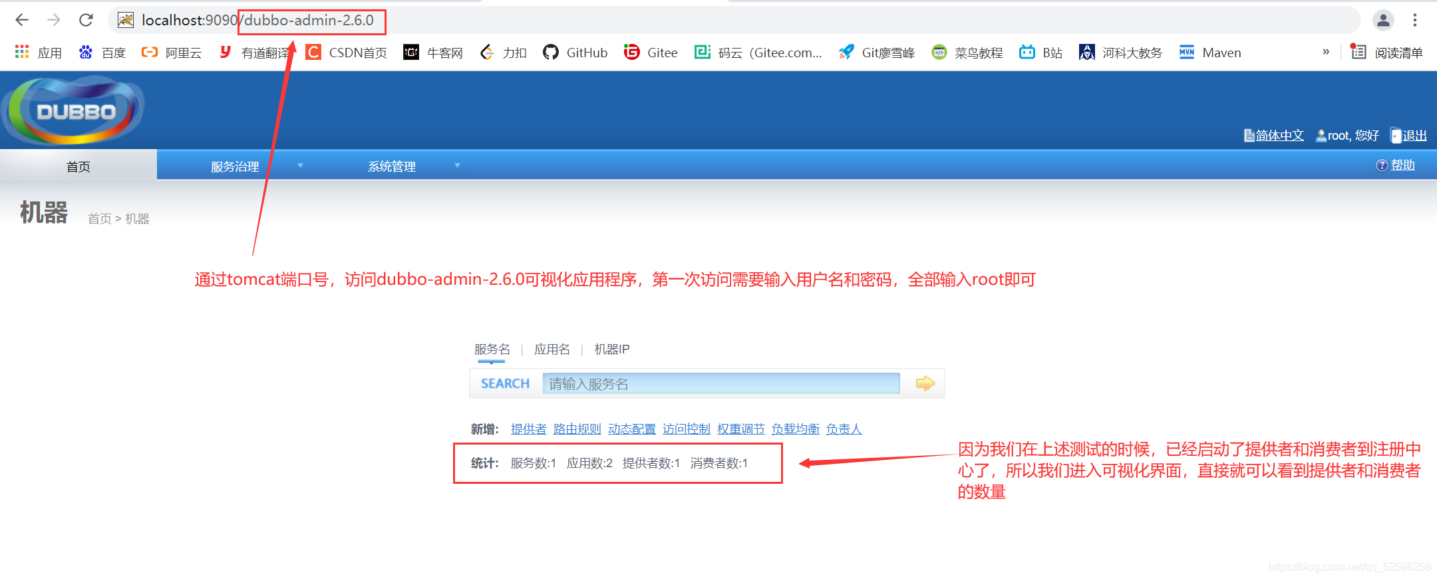
Task: Log out with the 退出 link
Action: [x=1408, y=135]
